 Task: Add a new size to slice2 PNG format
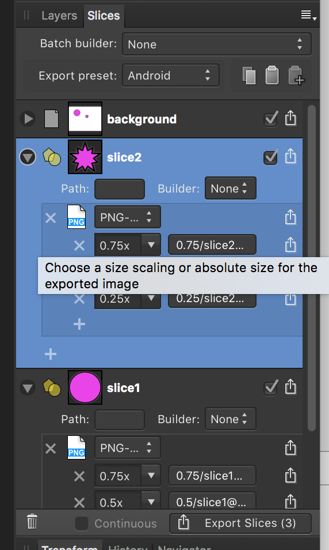(x=79, y=324)
